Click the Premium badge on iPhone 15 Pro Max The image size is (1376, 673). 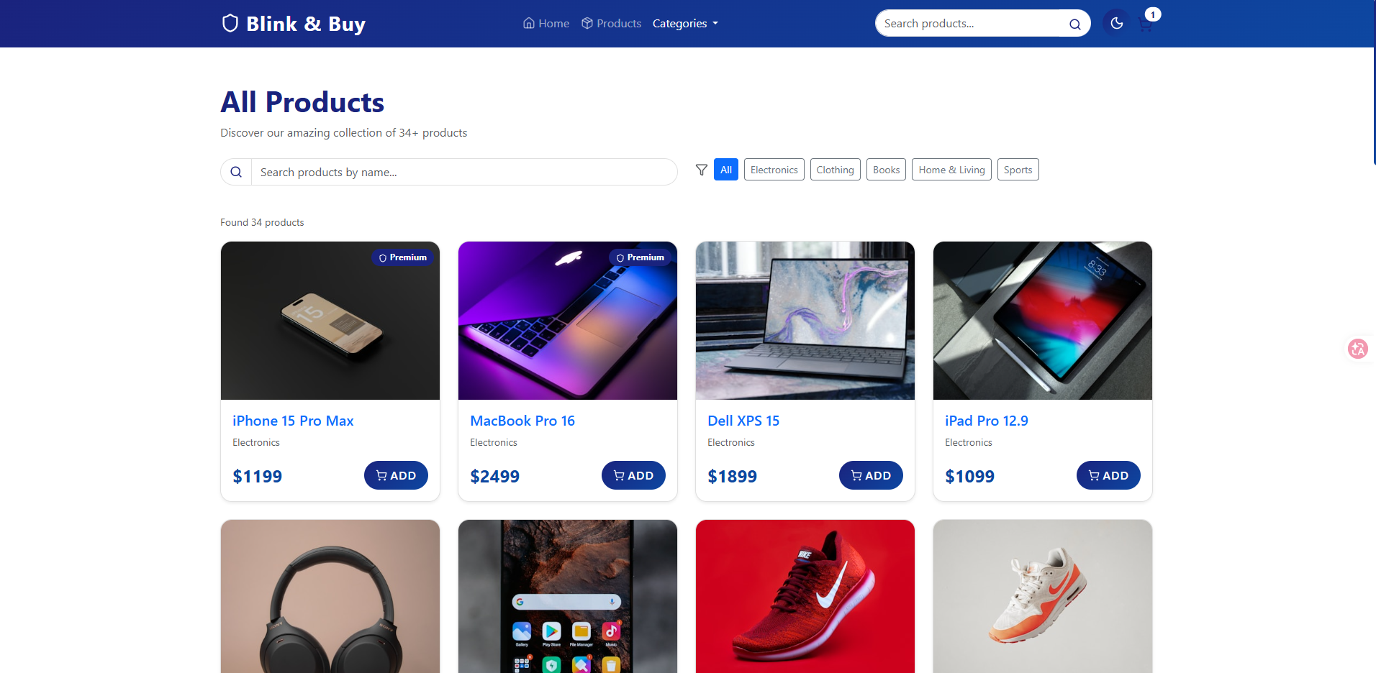pos(403,257)
